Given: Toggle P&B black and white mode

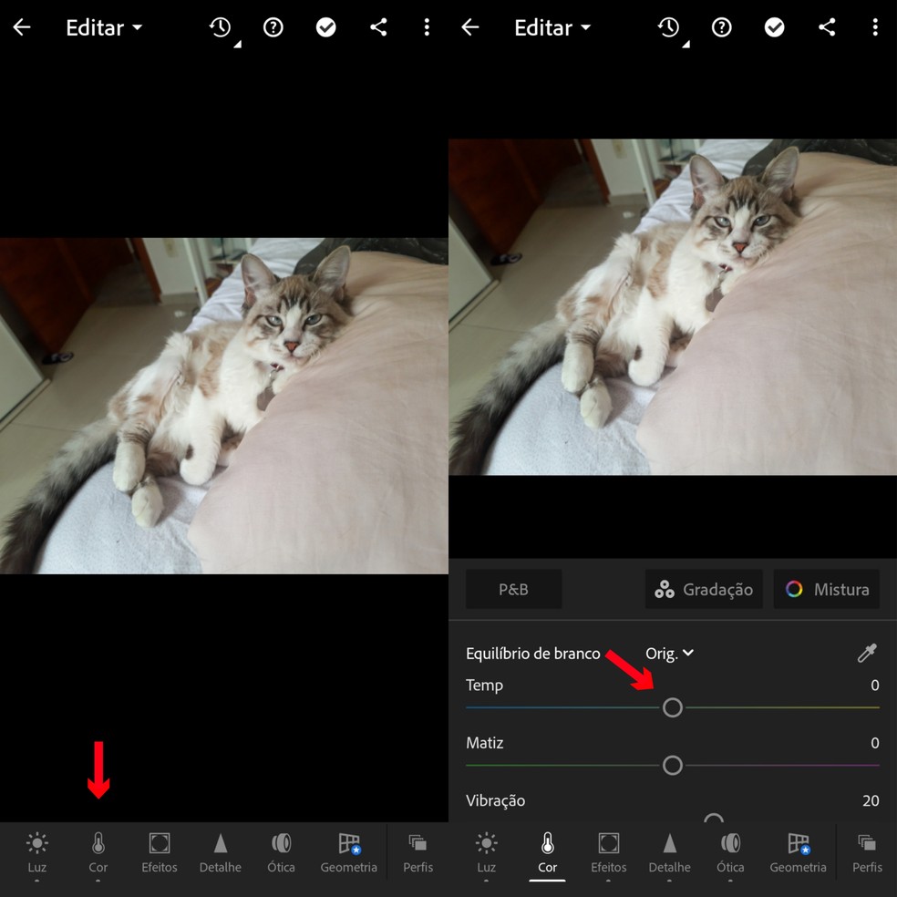Looking at the screenshot, I should [514, 589].
